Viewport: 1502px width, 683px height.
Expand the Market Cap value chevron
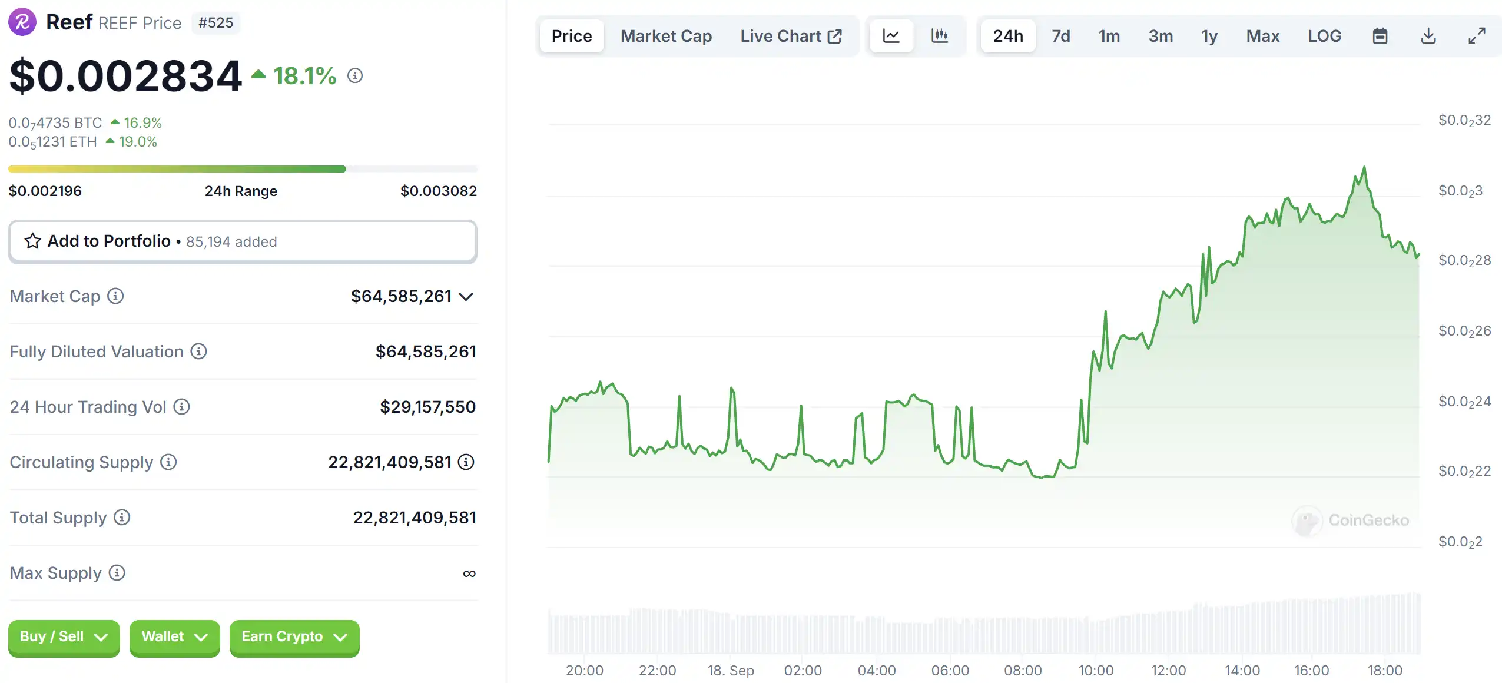[x=466, y=297]
